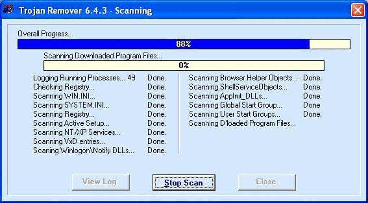The image size is (368, 203).
Task: Click the 'Checking Registry...' line
Action: point(64,87)
